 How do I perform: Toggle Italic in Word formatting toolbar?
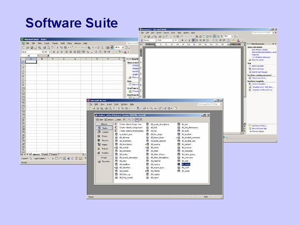click(x=186, y=40)
